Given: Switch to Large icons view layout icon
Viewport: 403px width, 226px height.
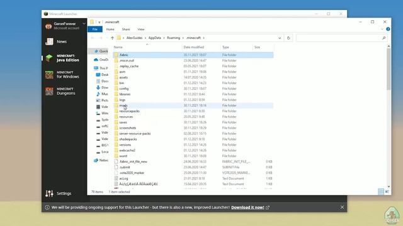Looking at the screenshot, I should (x=387, y=191).
